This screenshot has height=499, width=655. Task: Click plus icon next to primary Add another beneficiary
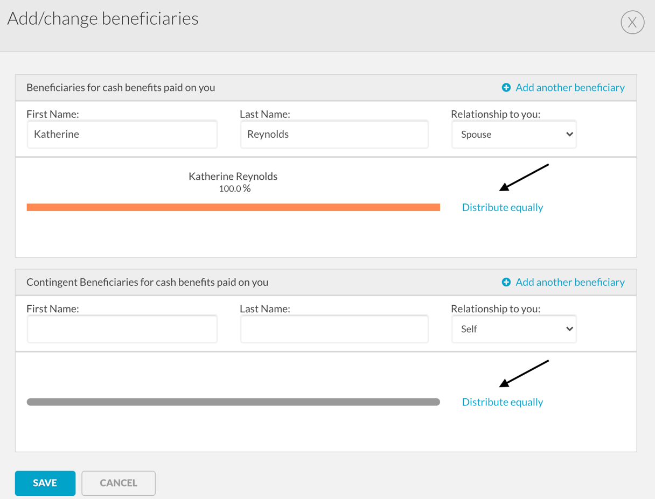506,88
